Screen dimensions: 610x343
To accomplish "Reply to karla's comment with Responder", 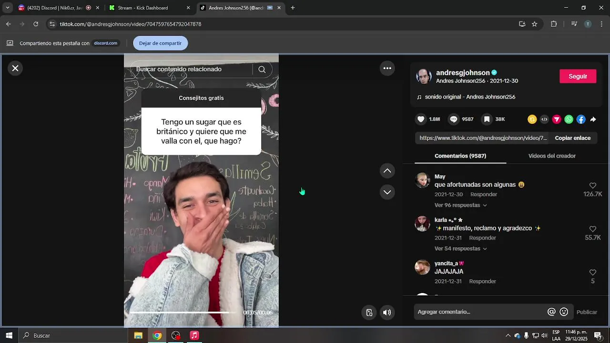I will (x=482, y=238).
